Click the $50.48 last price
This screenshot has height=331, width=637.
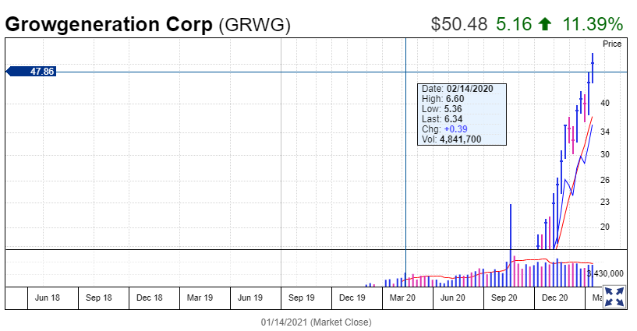458,24
